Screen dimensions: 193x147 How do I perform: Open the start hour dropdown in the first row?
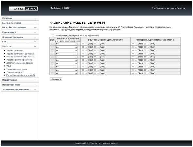84,44
